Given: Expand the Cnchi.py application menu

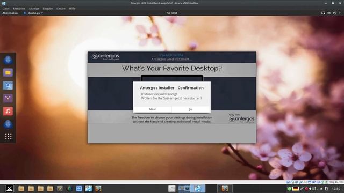Looking at the screenshot, I should point(33,13).
